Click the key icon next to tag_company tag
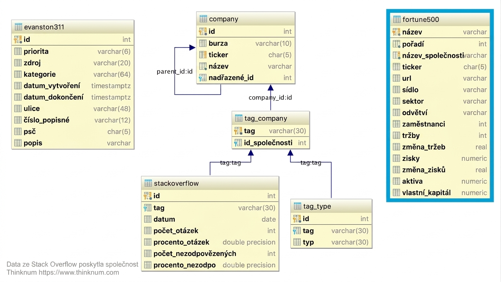This screenshot has width=501, height=282. (x=238, y=131)
